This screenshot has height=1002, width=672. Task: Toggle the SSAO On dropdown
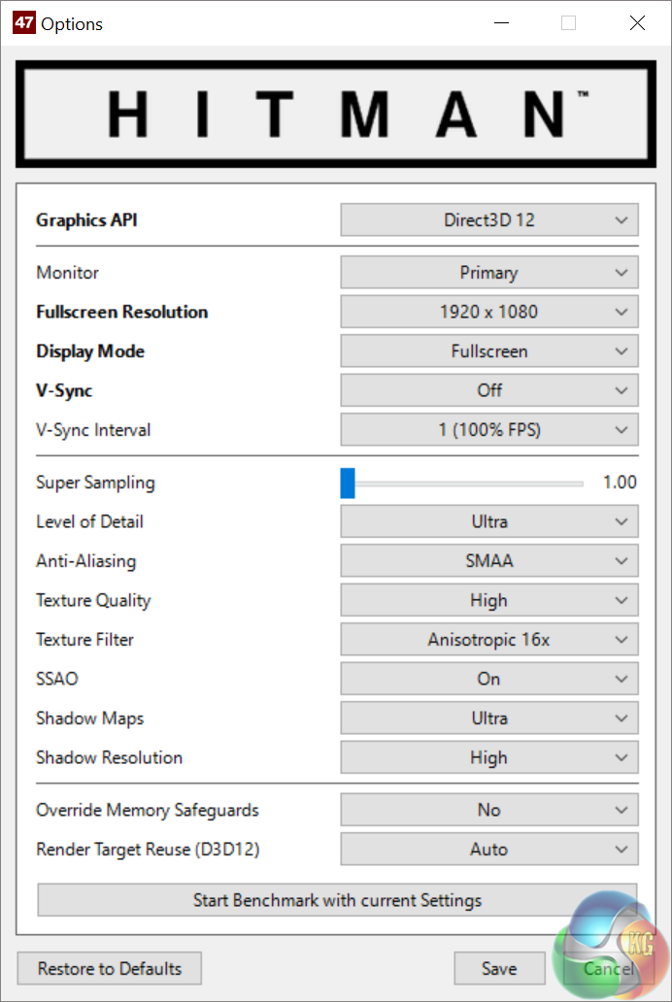click(489, 679)
